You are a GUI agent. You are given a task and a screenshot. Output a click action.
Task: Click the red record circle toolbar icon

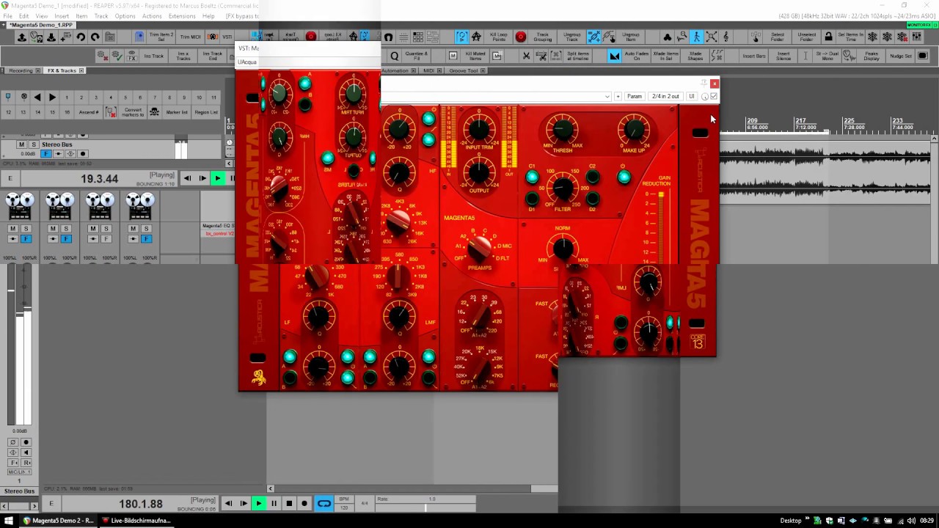tap(521, 37)
